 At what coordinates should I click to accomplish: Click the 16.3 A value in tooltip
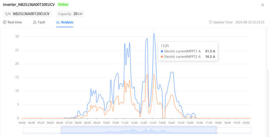click(x=210, y=57)
